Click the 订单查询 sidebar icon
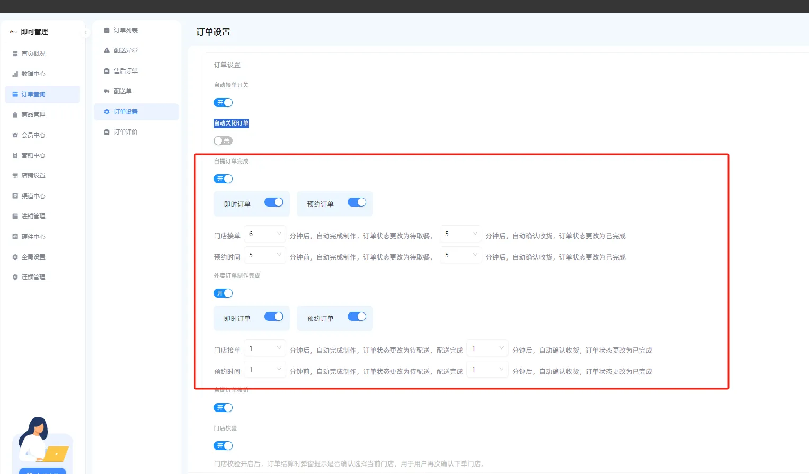This screenshot has width=809, height=474. pyautogui.click(x=15, y=94)
